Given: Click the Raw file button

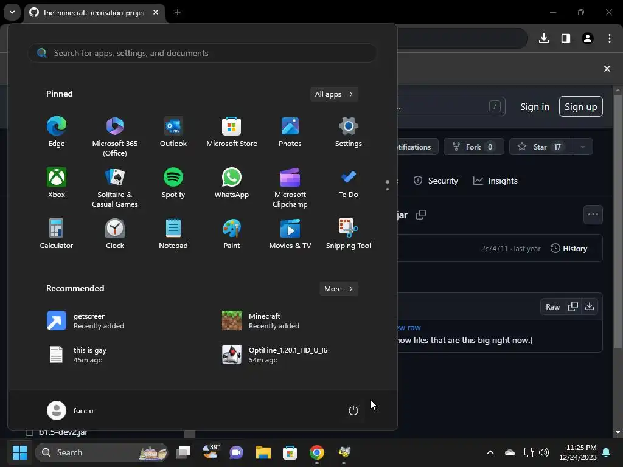Looking at the screenshot, I should point(552,306).
